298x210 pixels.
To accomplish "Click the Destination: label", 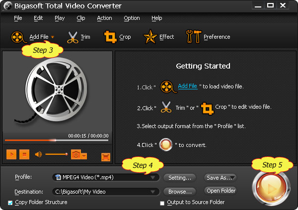I will tap(29, 192).
